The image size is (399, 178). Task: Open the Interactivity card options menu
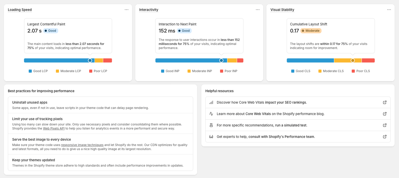258,10
